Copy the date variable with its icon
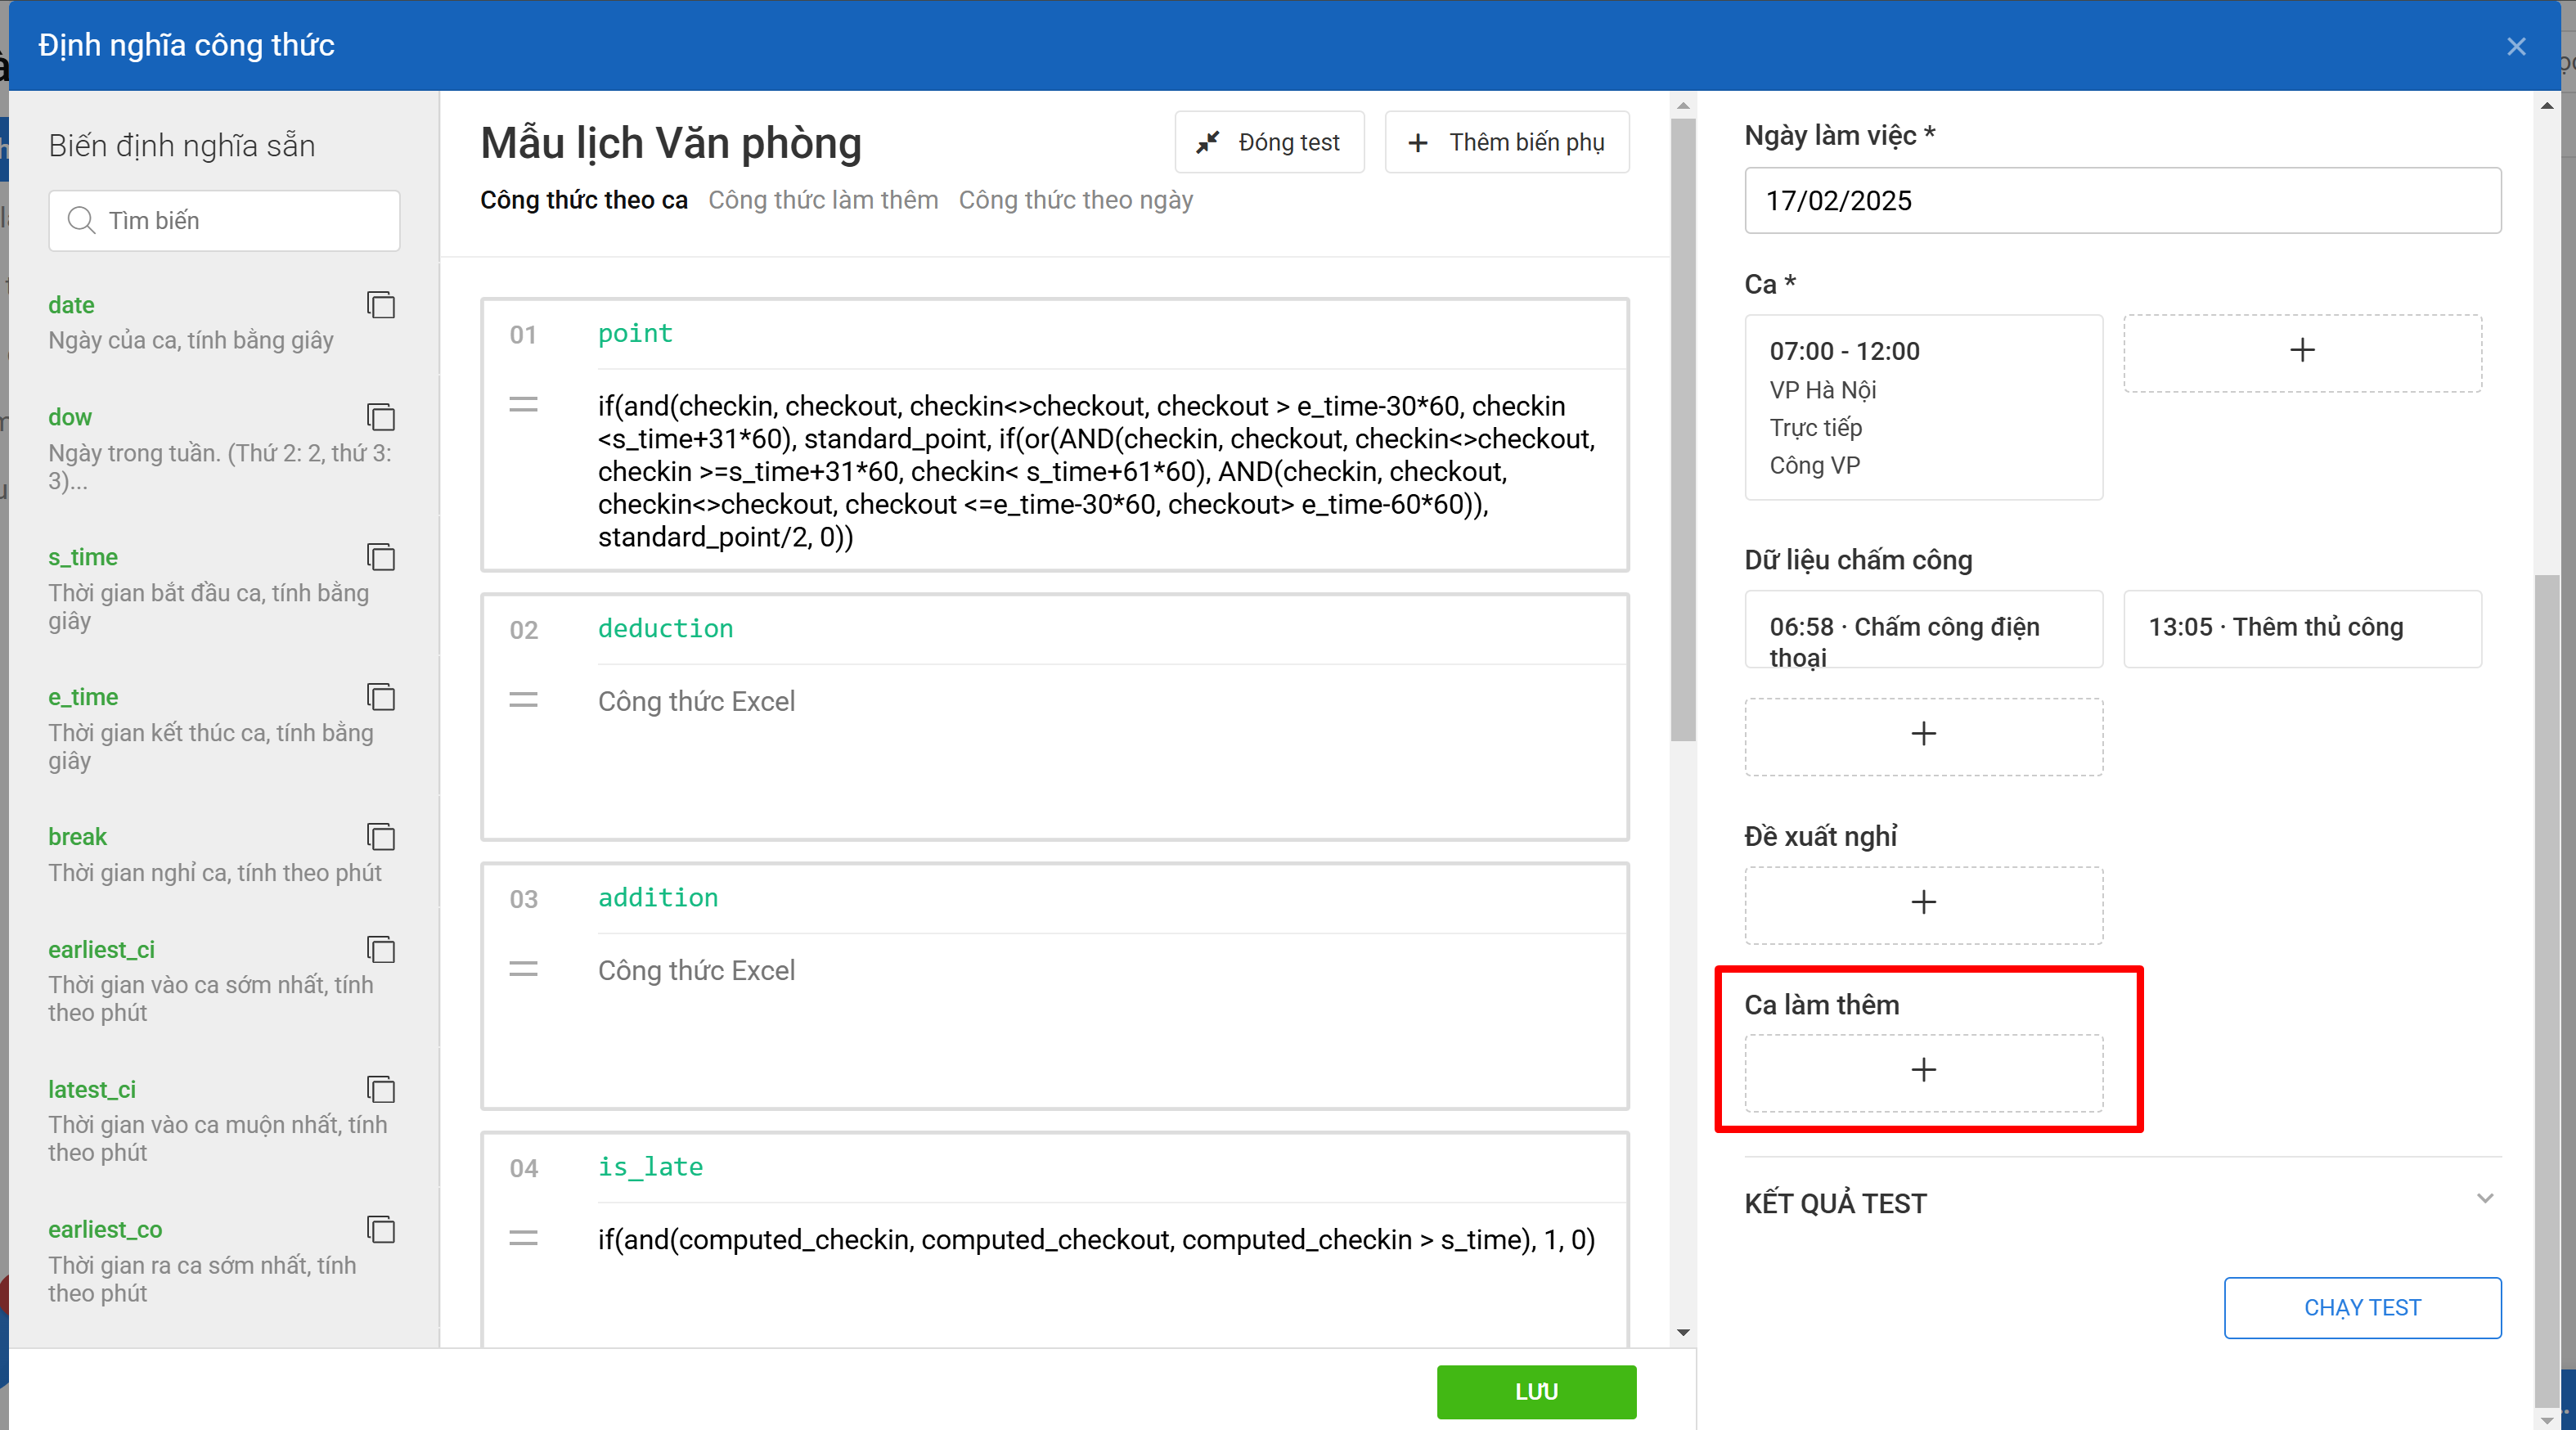This screenshot has width=2576, height=1430. [381, 304]
